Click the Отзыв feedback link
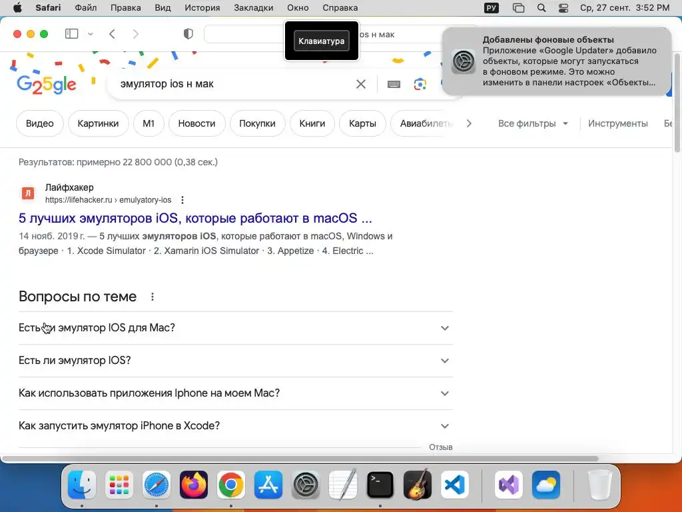682x512 pixels. [x=441, y=447]
